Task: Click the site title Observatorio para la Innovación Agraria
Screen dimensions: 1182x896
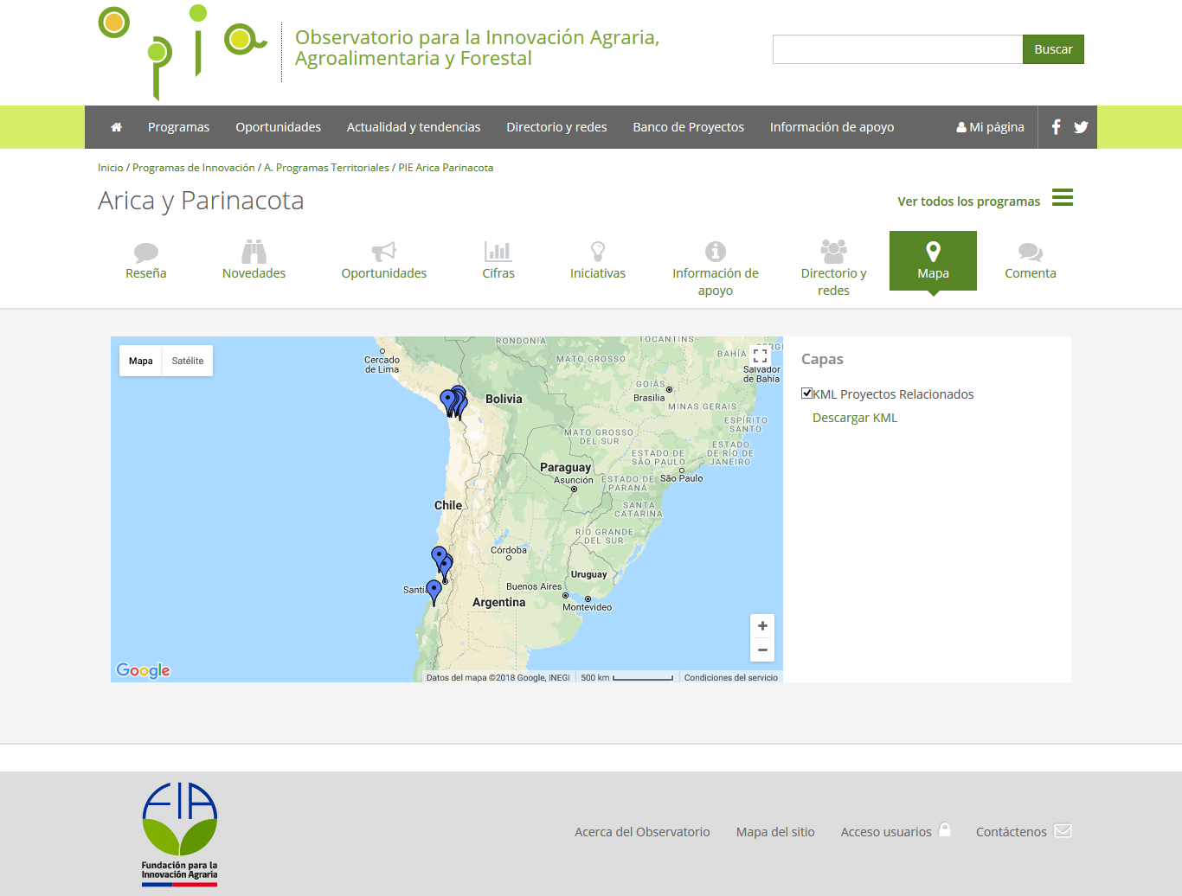Action: point(477,48)
